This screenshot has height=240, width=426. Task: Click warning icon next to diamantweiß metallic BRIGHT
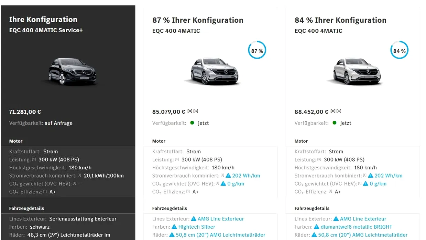coord(317,227)
